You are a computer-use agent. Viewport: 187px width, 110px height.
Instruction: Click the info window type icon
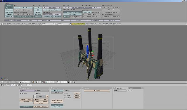(x=2, y=24)
